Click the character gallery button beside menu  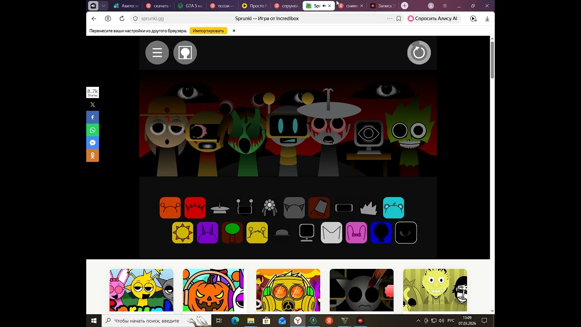click(x=185, y=53)
